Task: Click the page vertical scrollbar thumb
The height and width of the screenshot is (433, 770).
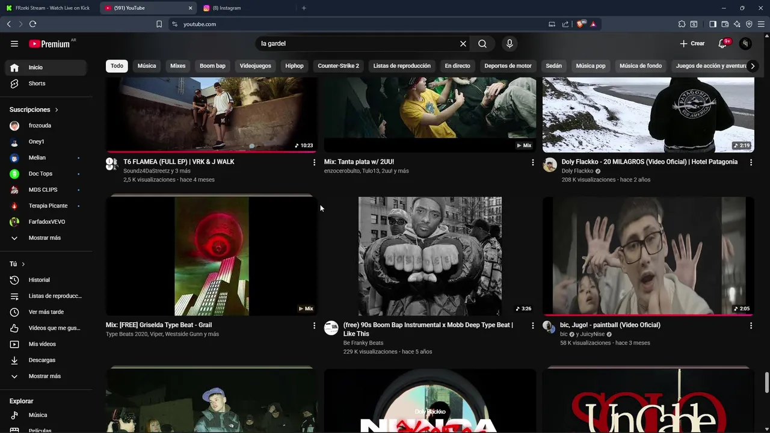Action: click(766, 381)
